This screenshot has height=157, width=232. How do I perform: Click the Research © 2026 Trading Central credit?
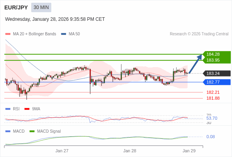(199, 34)
